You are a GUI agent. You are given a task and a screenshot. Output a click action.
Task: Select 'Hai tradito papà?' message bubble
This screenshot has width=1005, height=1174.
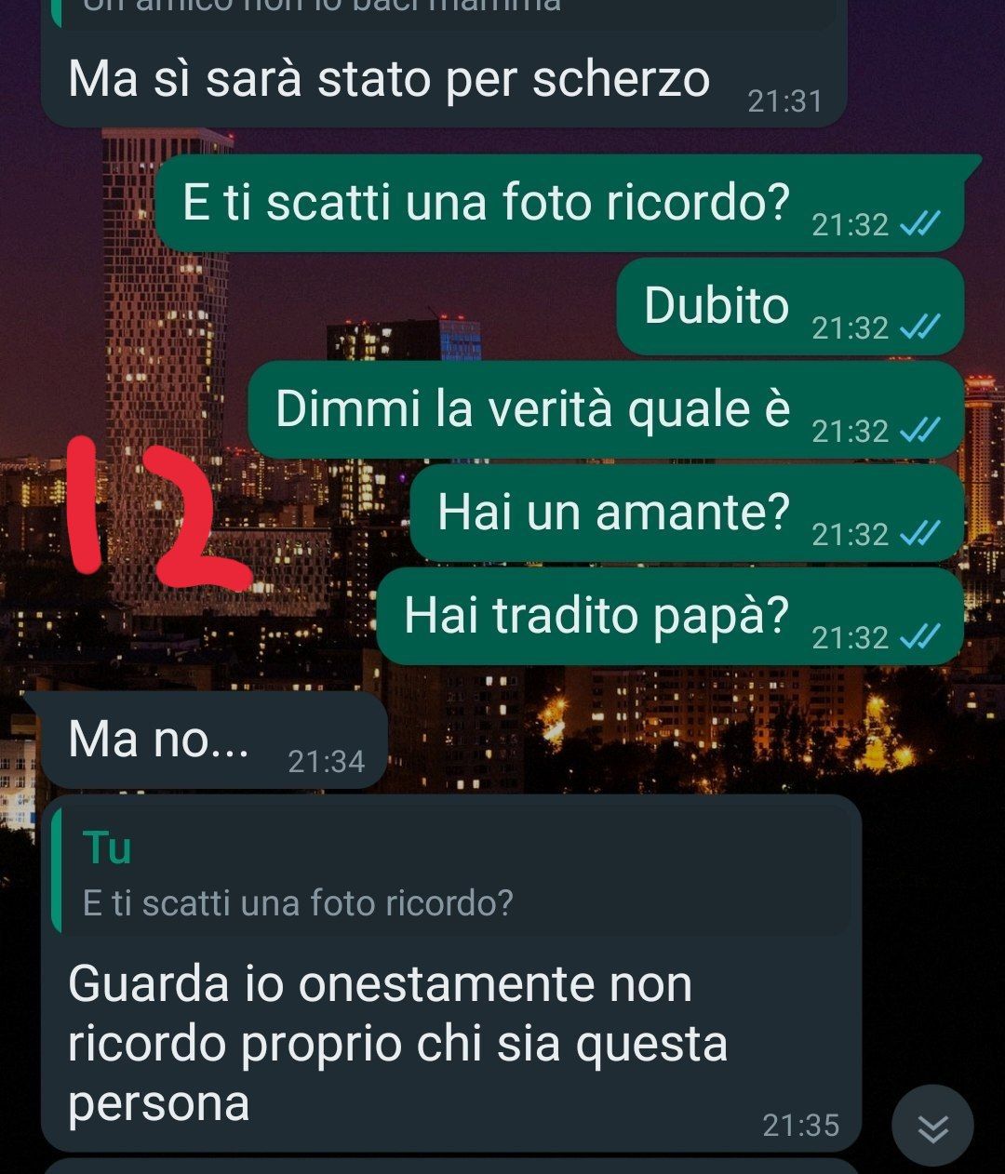pyautogui.click(x=670, y=616)
